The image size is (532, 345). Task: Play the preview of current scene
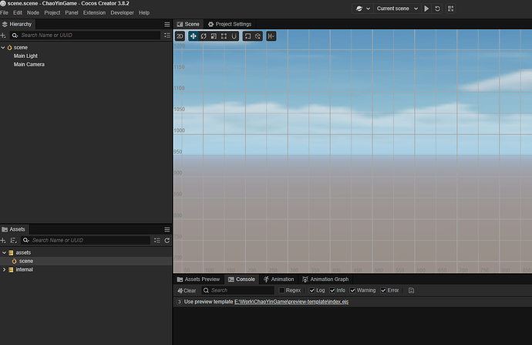point(426,8)
